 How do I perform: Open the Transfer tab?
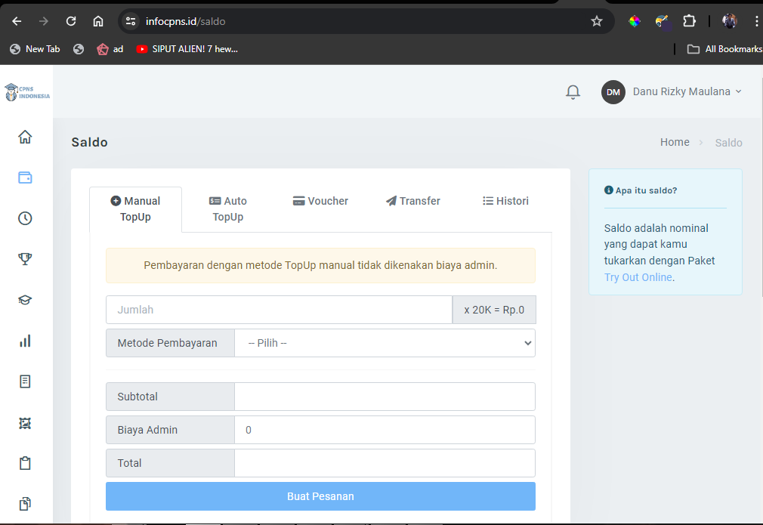coord(412,201)
